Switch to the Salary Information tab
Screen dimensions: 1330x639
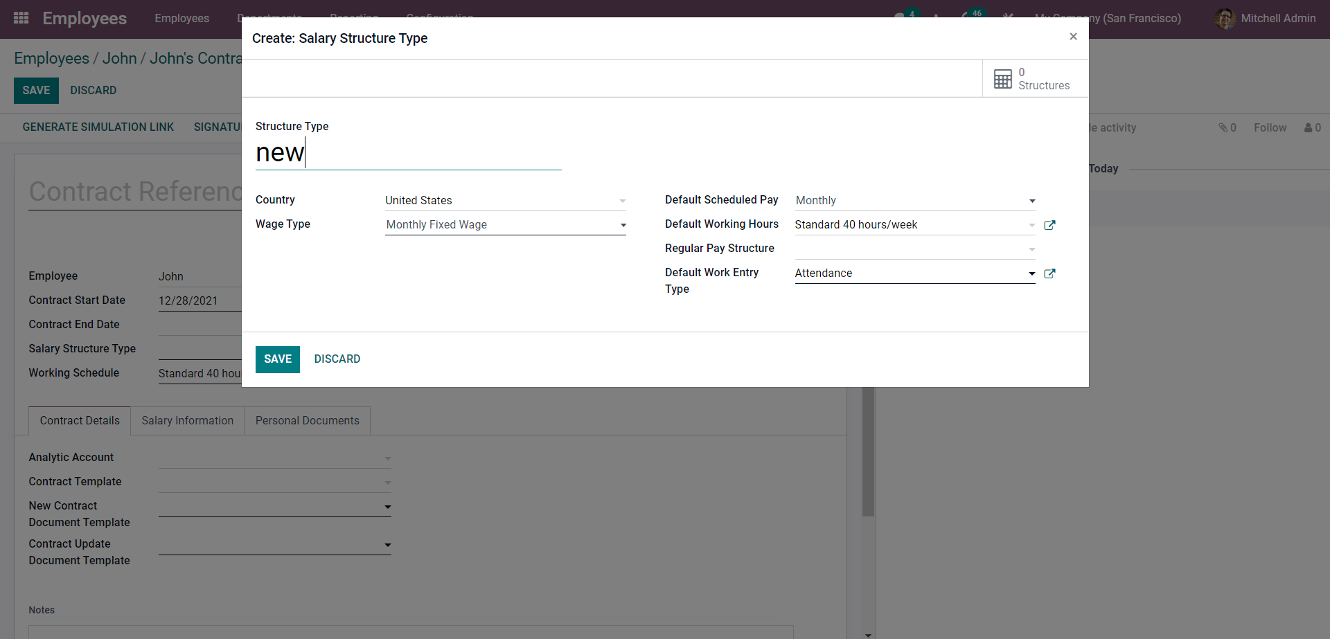[187, 421]
